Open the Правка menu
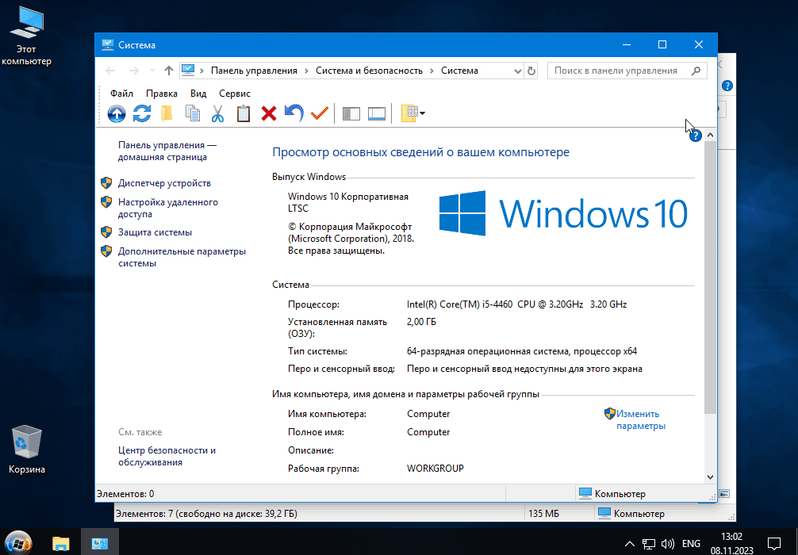 click(x=161, y=94)
